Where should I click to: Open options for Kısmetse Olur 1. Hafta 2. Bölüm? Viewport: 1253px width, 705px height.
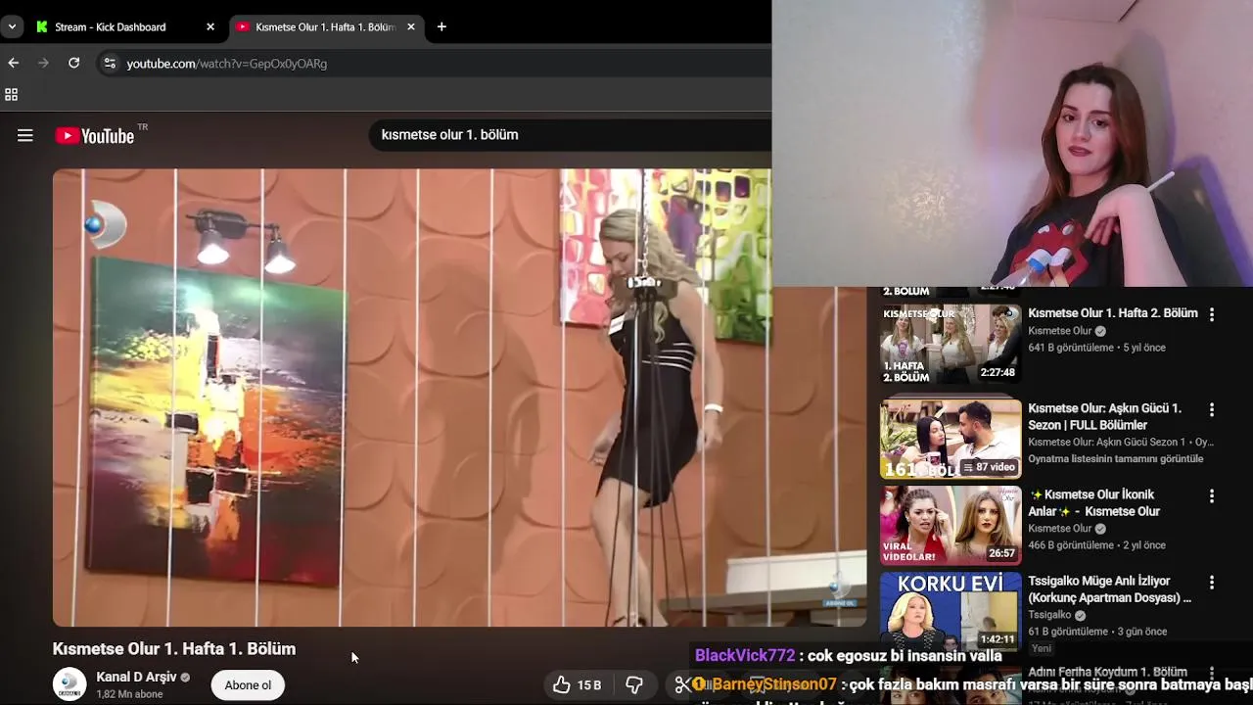[x=1212, y=314]
